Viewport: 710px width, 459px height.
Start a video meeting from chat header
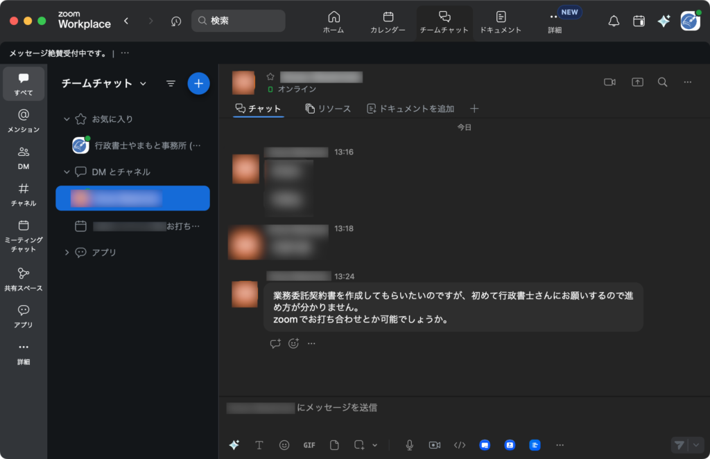[609, 82]
